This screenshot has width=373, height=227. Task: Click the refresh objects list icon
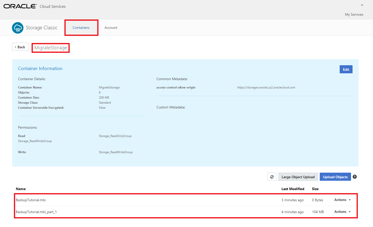pyautogui.click(x=272, y=177)
